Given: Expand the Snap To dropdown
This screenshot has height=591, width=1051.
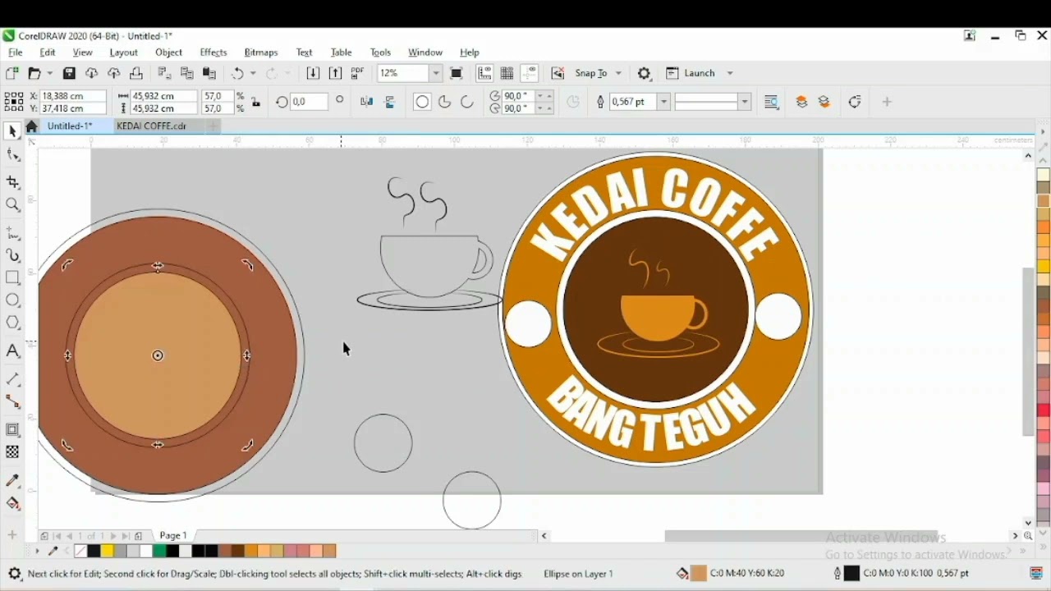Looking at the screenshot, I should click(x=619, y=74).
